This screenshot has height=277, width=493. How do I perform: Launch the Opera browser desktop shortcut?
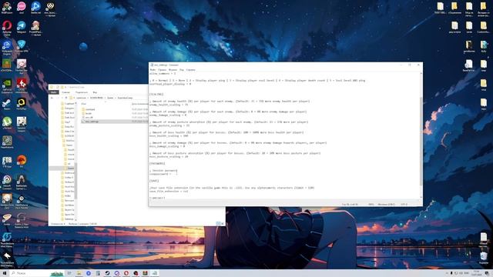pyautogui.click(x=7, y=28)
